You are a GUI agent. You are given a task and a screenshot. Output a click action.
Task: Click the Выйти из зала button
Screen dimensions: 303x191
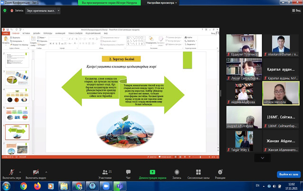point(288,174)
